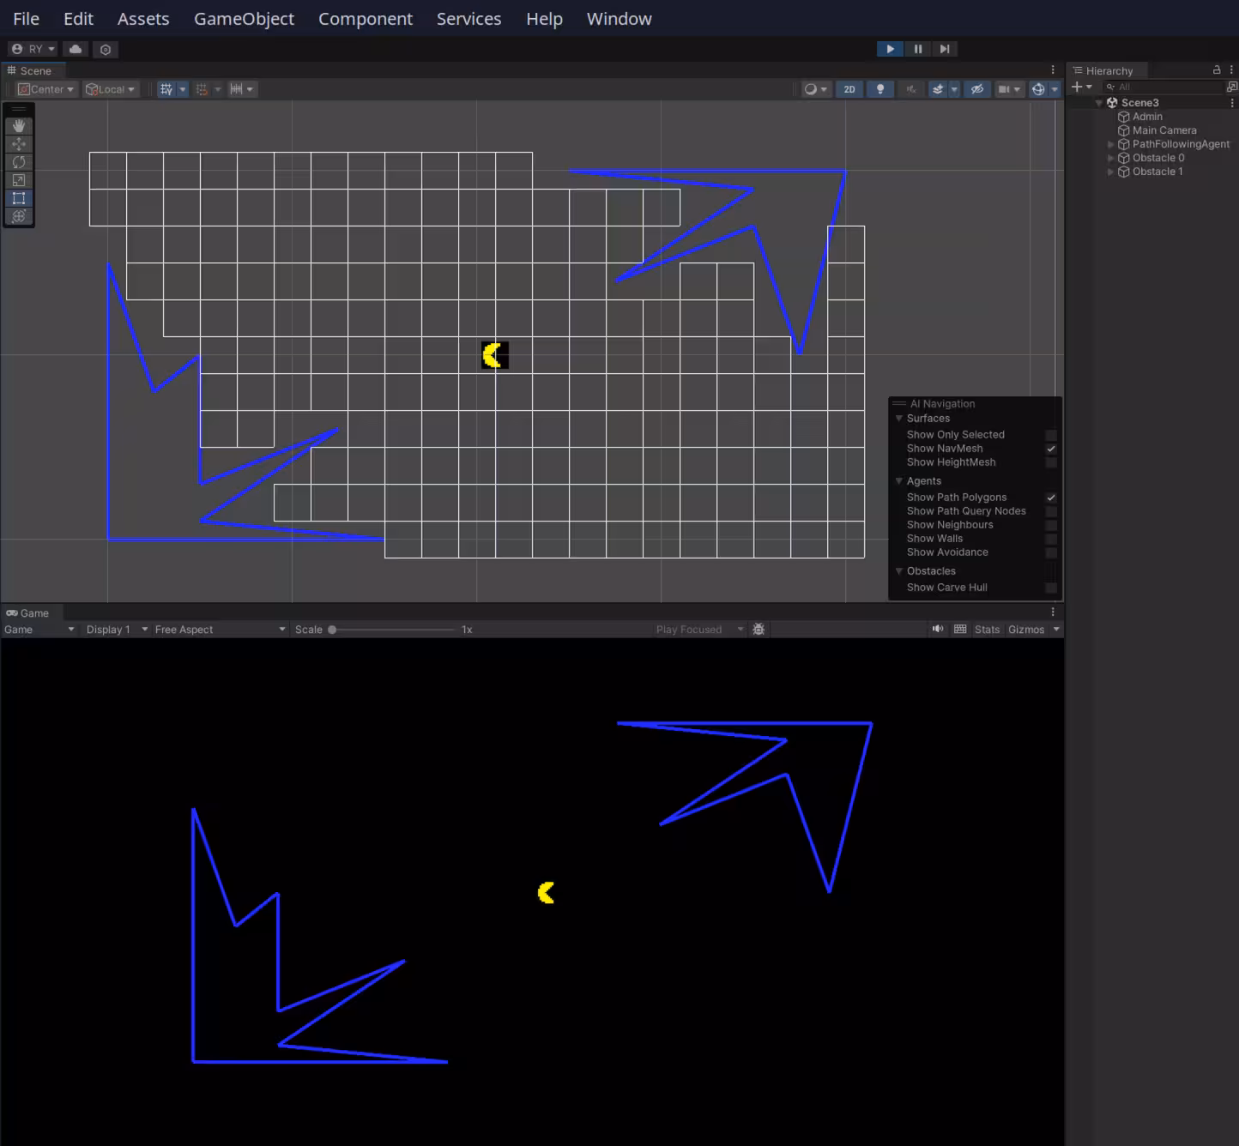Image resolution: width=1239 pixels, height=1146 pixels.
Task: Select the Rotate tool
Action: click(x=19, y=162)
